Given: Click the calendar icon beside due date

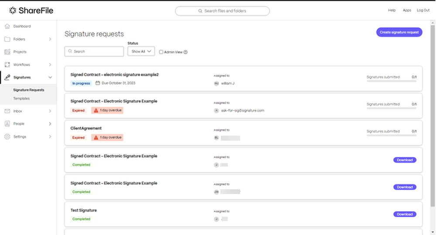Looking at the screenshot, I should pyautogui.click(x=98, y=83).
